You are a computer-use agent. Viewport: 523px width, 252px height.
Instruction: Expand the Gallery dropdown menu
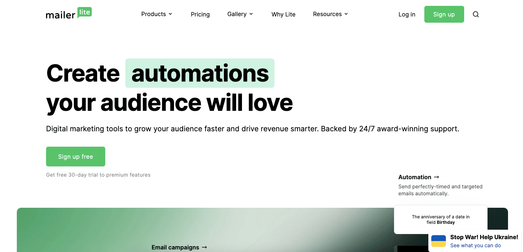[x=240, y=14]
